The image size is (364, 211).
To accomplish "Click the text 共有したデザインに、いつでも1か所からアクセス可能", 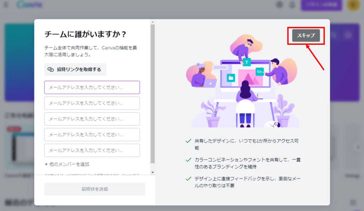I will [247, 144].
